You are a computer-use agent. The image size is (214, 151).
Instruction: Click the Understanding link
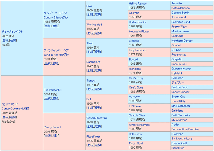138,22
